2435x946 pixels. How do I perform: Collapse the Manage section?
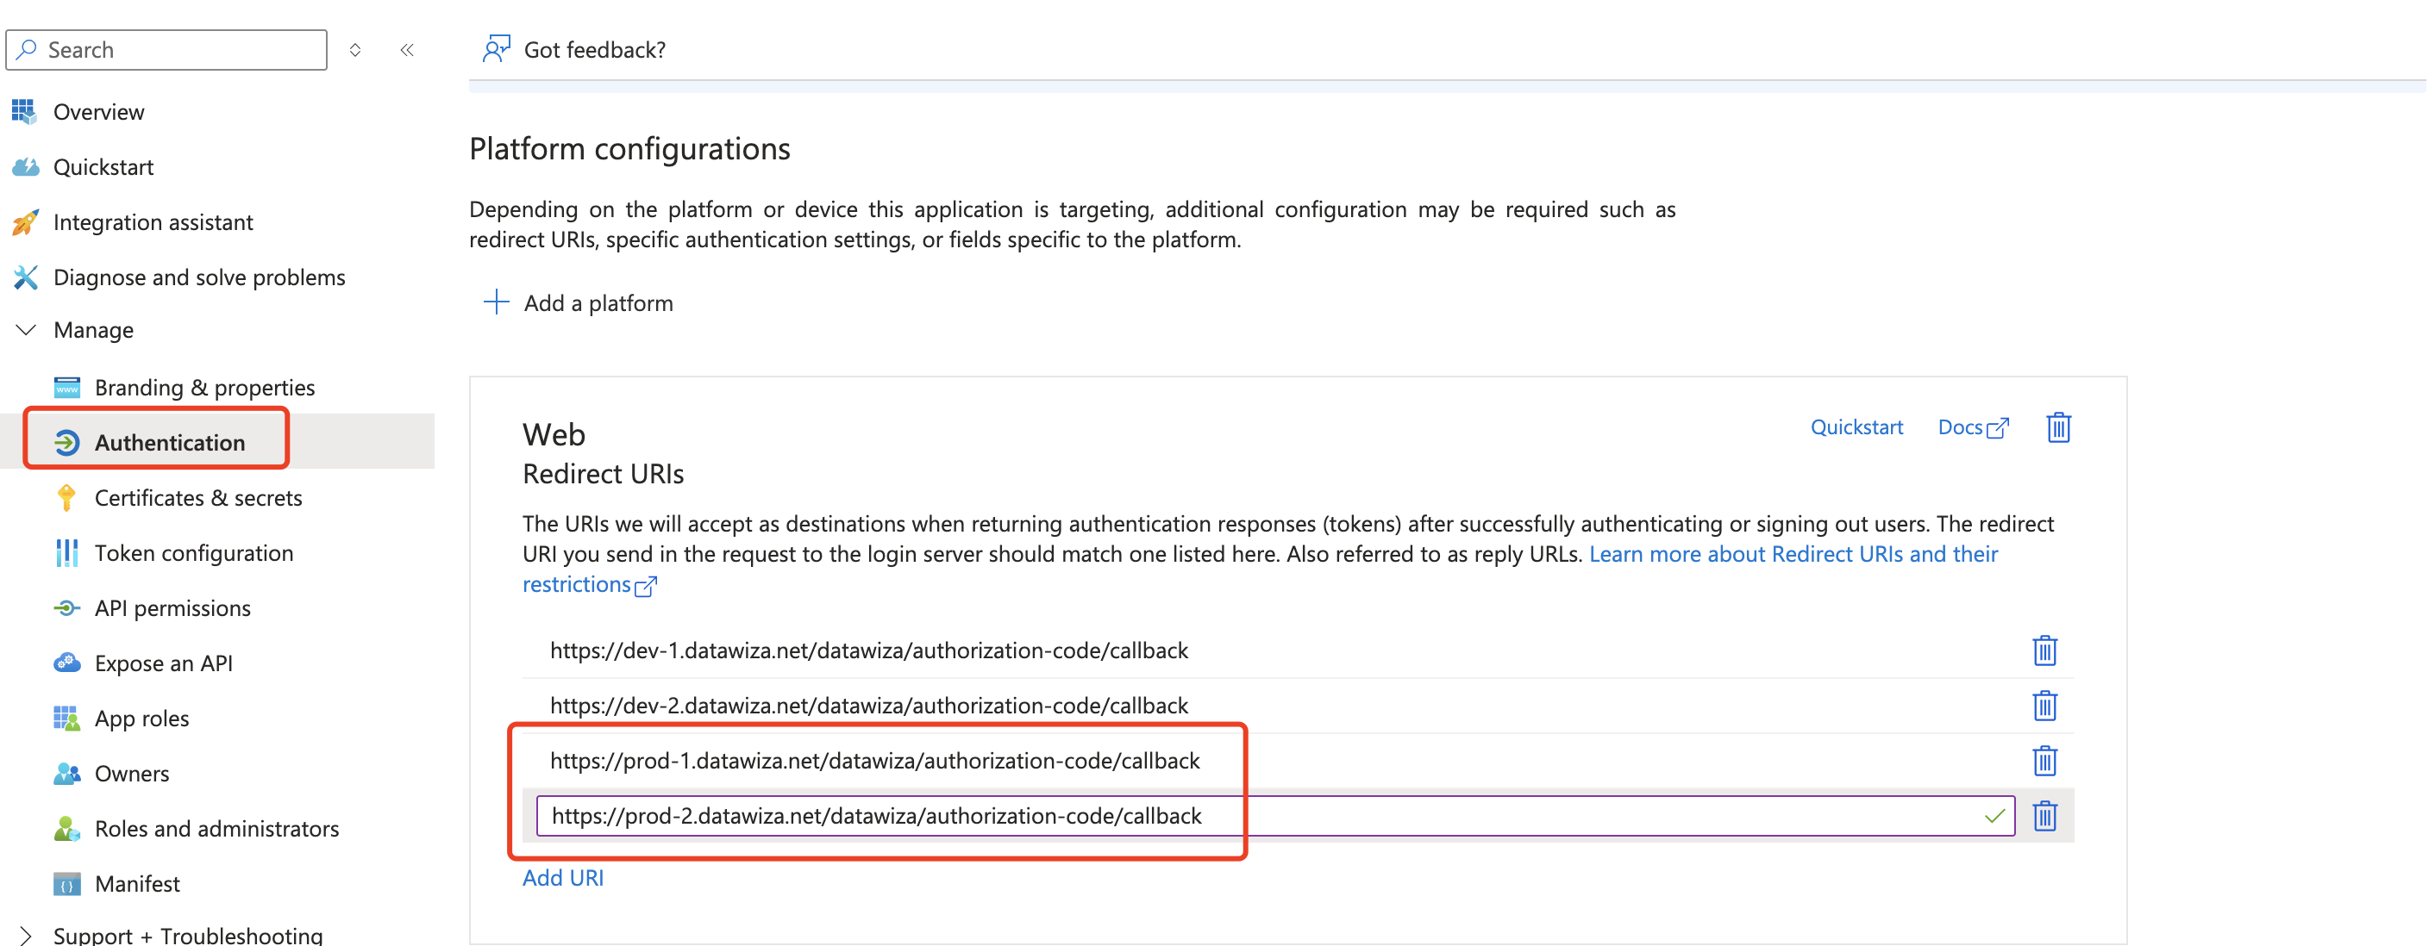27,331
